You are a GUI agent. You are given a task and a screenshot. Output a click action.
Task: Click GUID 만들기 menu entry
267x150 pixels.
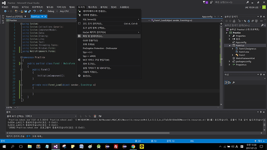pyautogui.click(x=109, y=40)
